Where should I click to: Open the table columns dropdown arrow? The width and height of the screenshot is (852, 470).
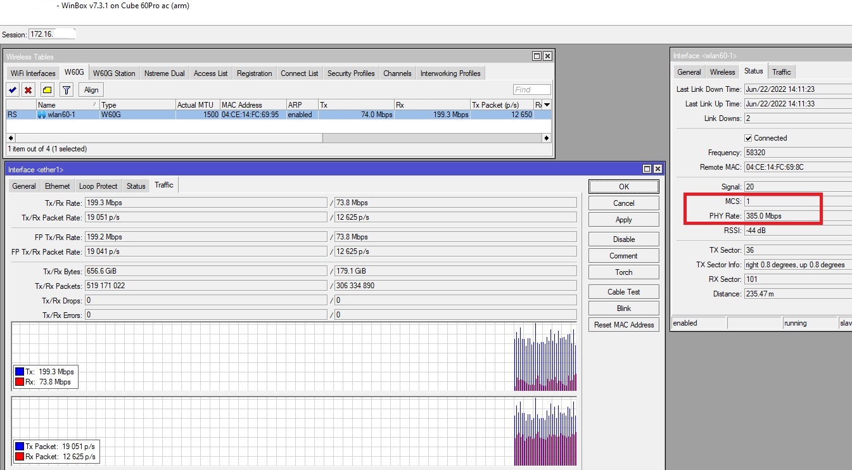pyautogui.click(x=547, y=105)
